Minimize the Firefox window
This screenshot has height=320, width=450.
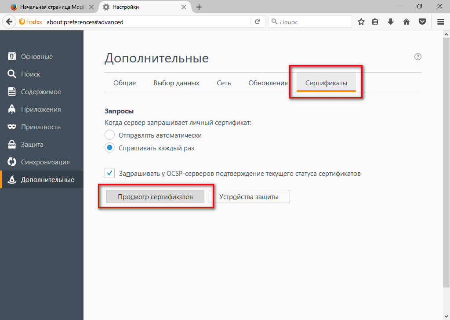(399, 6)
